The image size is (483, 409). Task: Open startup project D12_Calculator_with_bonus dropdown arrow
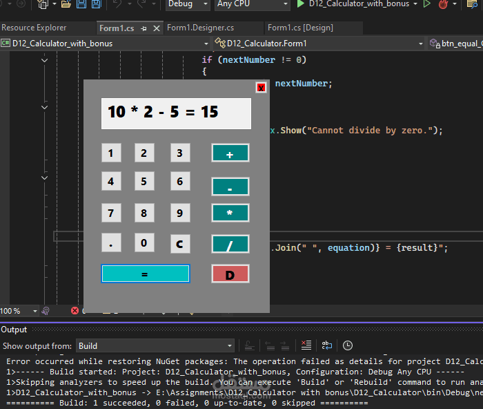click(x=415, y=4)
